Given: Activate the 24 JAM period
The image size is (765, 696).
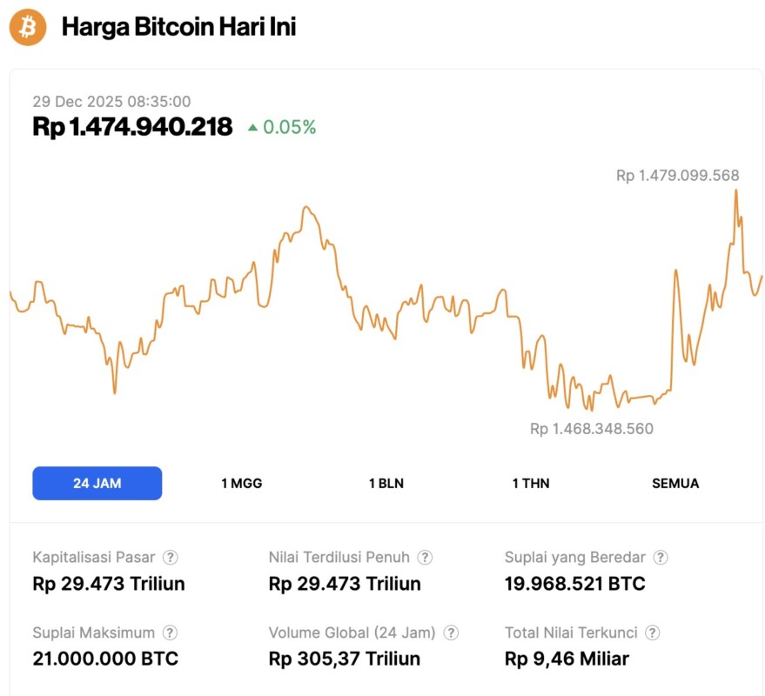Looking at the screenshot, I should [97, 483].
